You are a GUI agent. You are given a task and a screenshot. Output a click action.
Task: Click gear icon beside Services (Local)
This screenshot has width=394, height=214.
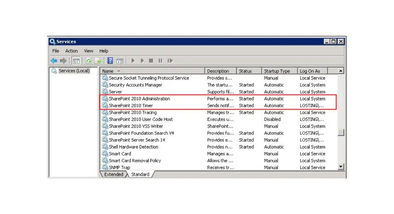point(54,71)
